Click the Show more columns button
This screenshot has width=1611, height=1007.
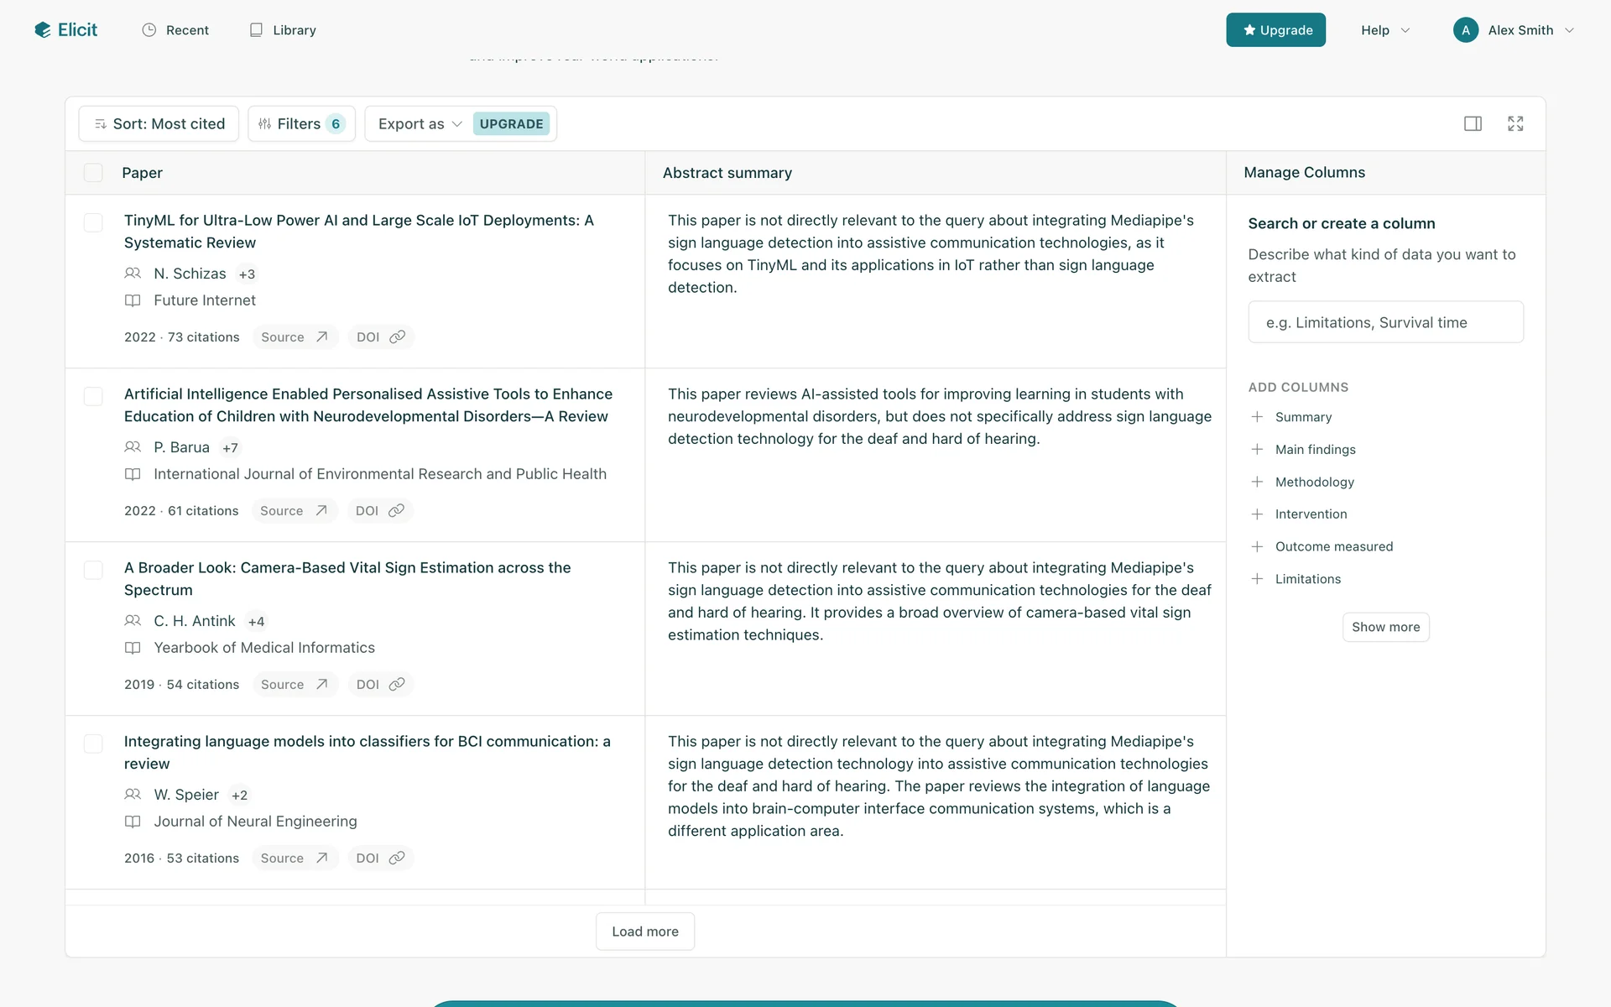point(1385,627)
